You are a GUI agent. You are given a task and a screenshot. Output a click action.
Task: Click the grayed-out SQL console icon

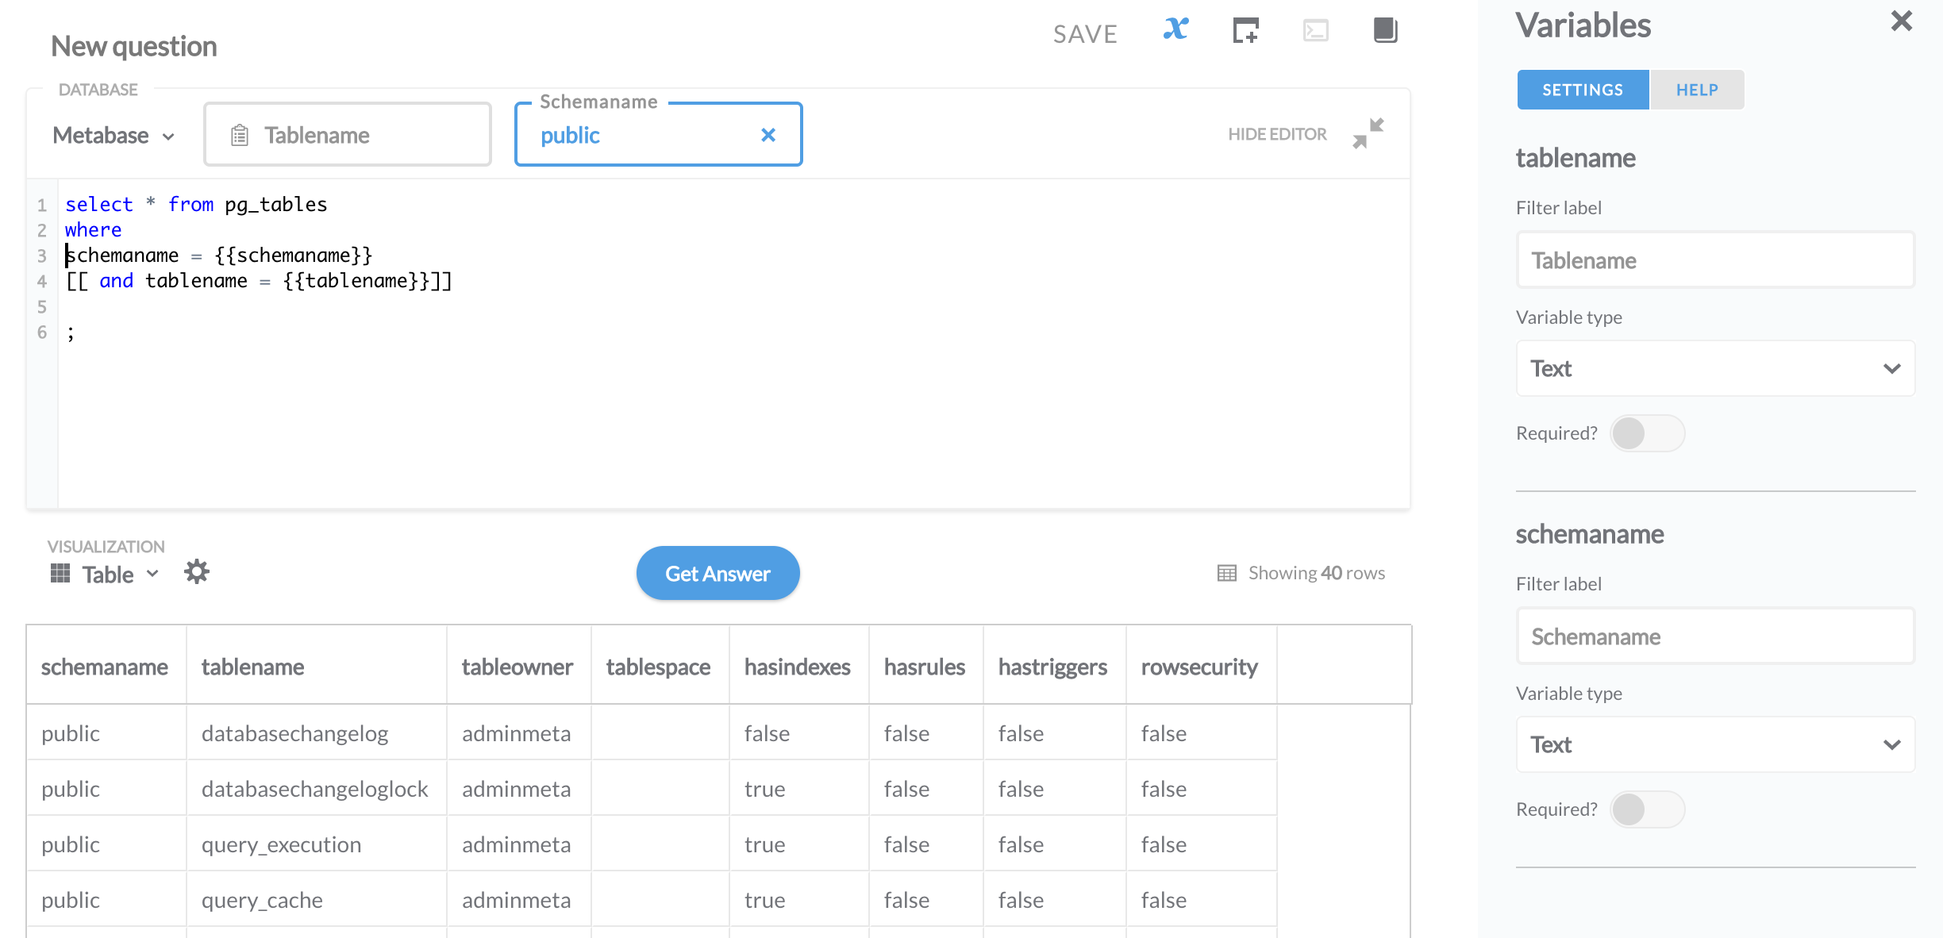pos(1315,31)
